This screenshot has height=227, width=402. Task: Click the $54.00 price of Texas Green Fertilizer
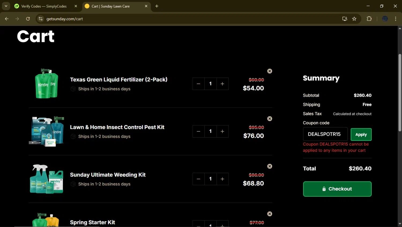click(253, 88)
